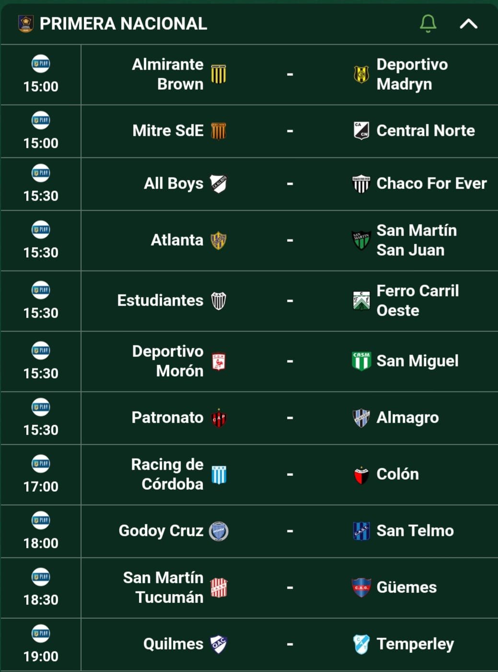Select the Estudiantes team name

(x=160, y=301)
